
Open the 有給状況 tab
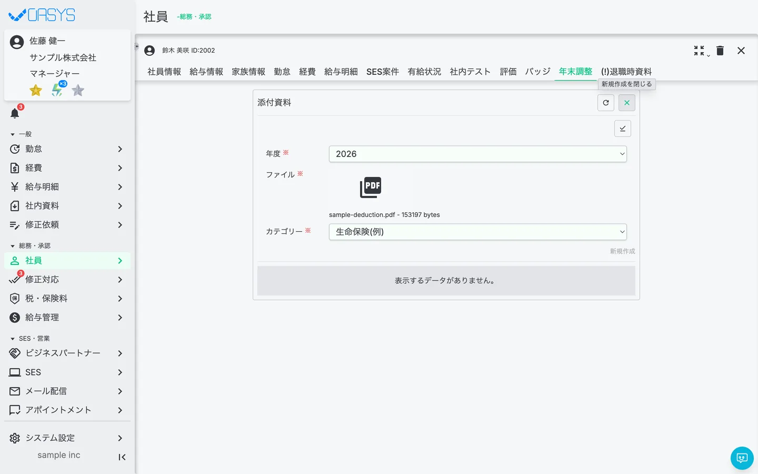[x=424, y=72]
